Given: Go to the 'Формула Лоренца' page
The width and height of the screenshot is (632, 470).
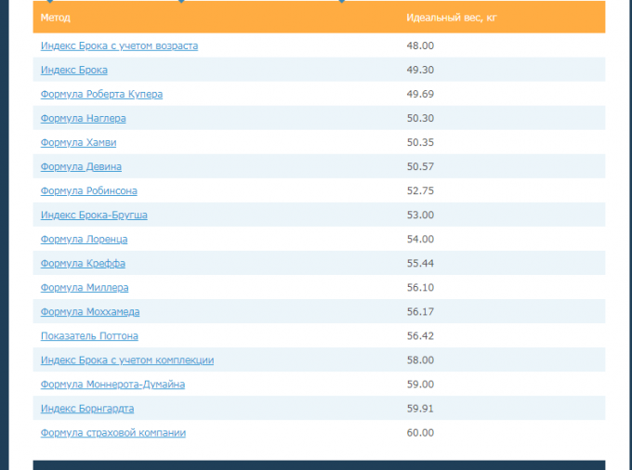Looking at the screenshot, I should [x=85, y=239].
